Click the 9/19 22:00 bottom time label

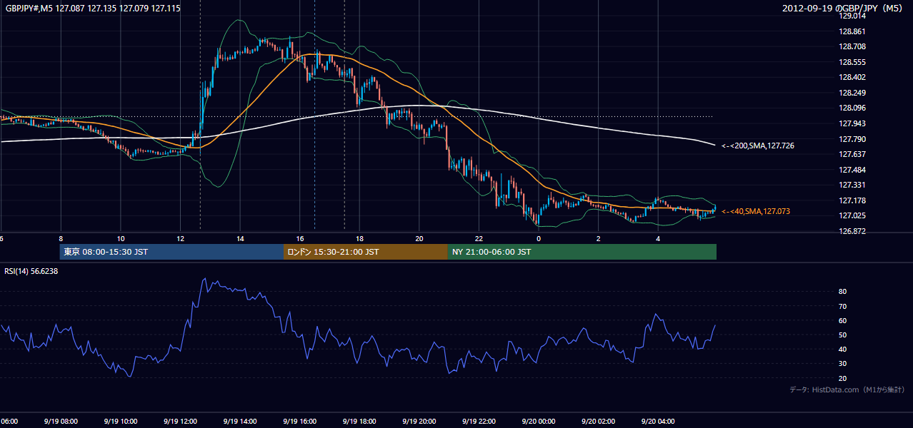click(479, 421)
